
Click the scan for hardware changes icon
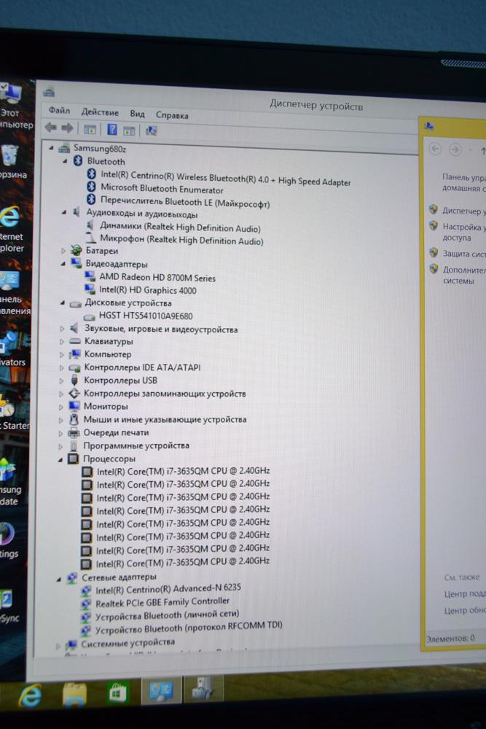coord(152,130)
